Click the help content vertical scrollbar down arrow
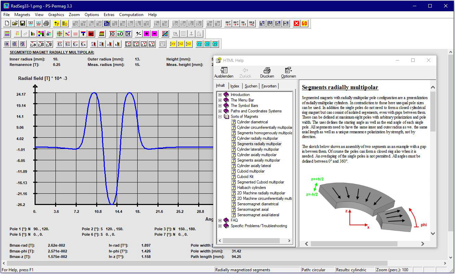The height and width of the screenshot is (274, 455). click(433, 233)
